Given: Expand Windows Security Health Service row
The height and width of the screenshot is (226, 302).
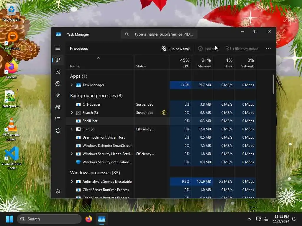Looking at the screenshot, I should (x=72, y=154).
